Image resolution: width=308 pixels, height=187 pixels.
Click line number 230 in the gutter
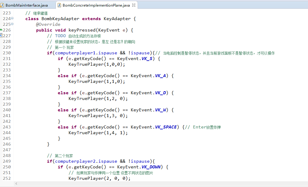(7, 53)
